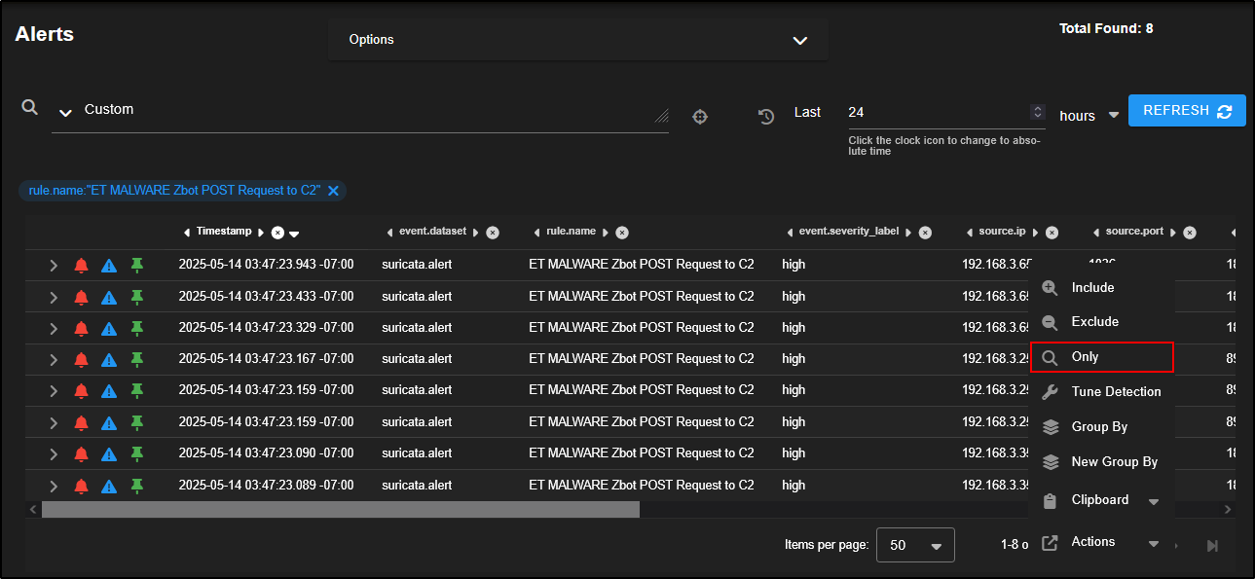Click the REFRESH button
Viewport: 1255px width, 579px height.
(x=1186, y=111)
